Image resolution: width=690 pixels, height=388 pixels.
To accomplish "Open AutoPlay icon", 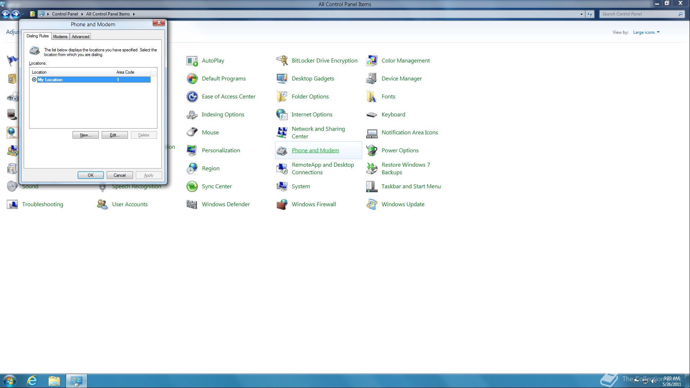I will (192, 61).
